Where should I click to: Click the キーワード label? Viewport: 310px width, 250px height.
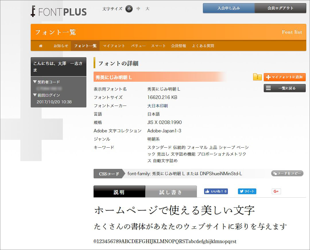(104, 147)
